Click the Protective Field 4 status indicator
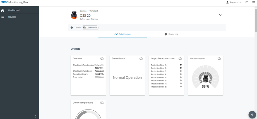 pos(181,74)
